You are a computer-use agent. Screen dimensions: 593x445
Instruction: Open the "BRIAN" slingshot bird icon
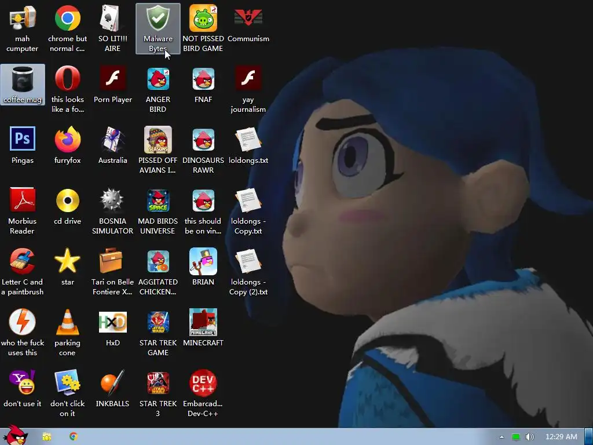203,267
